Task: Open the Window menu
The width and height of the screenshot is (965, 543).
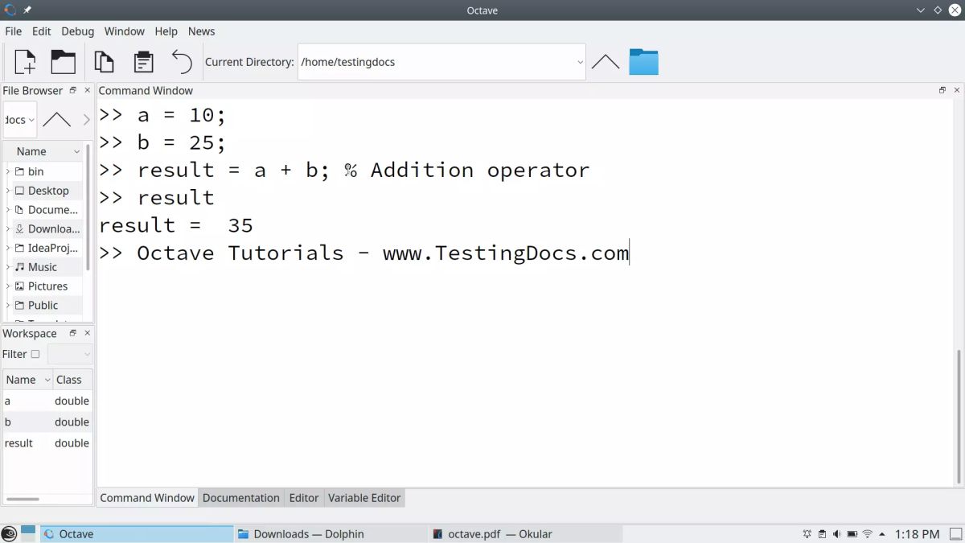Action: point(125,31)
